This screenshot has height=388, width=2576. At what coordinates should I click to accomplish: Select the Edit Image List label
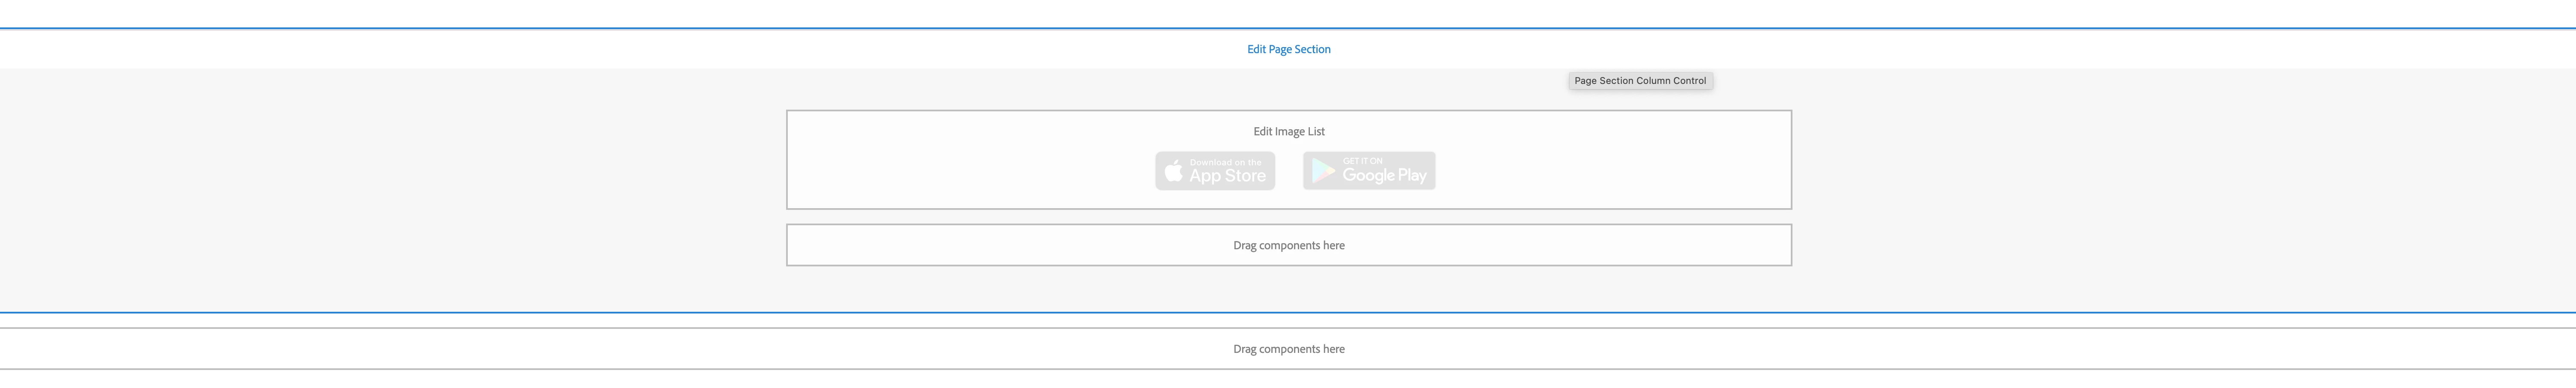point(1288,131)
